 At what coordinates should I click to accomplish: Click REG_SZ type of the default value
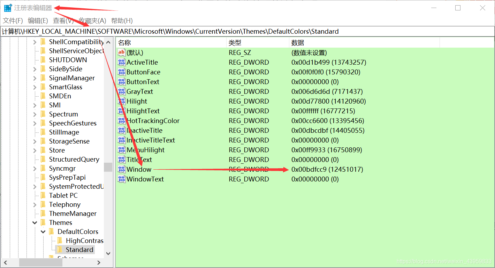coord(240,52)
